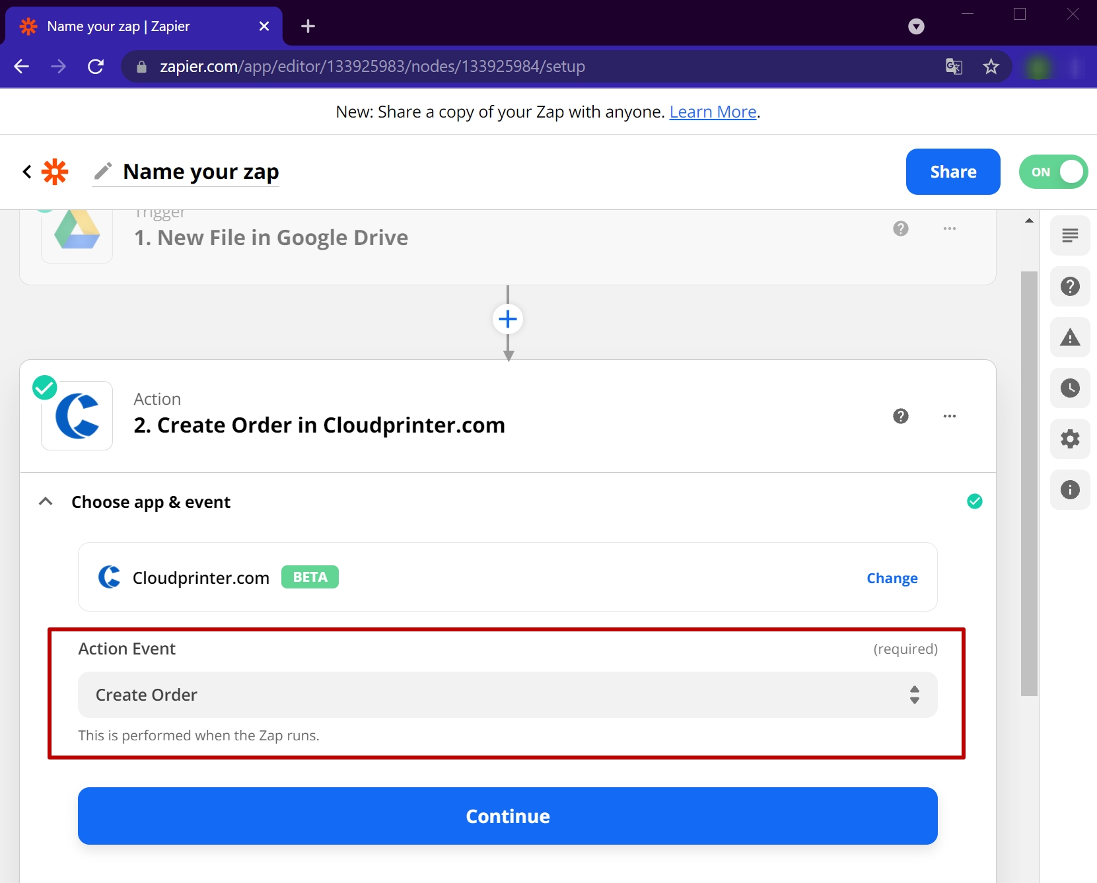Screen dimensions: 1097x883
Task: Click the Google Drive app icon
Action: (x=77, y=231)
